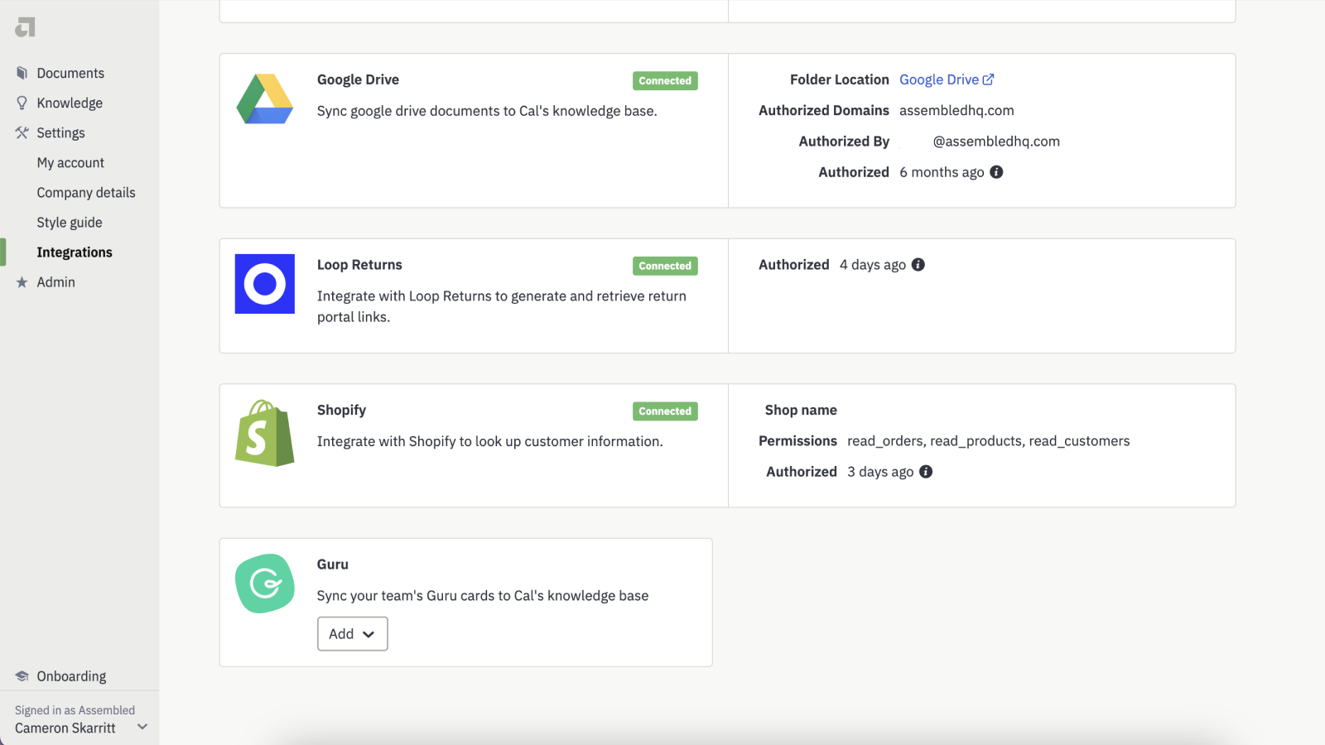1325x745 pixels.
Task: Click the Assembled logo icon
Action: (24, 27)
